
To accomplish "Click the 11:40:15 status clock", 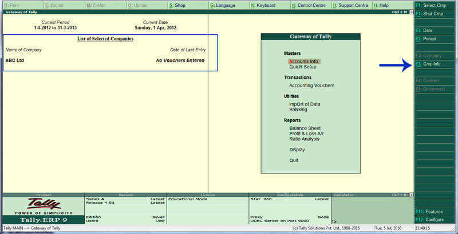I will pos(423,228).
